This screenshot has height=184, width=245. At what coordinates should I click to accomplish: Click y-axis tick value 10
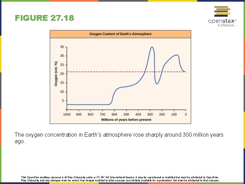click(x=62, y=92)
